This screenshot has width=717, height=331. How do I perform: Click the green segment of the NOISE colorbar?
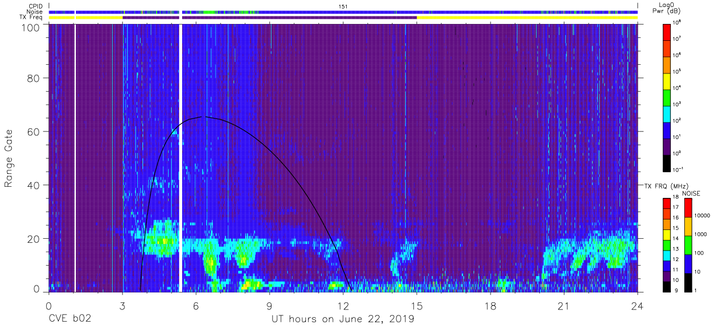click(x=688, y=245)
